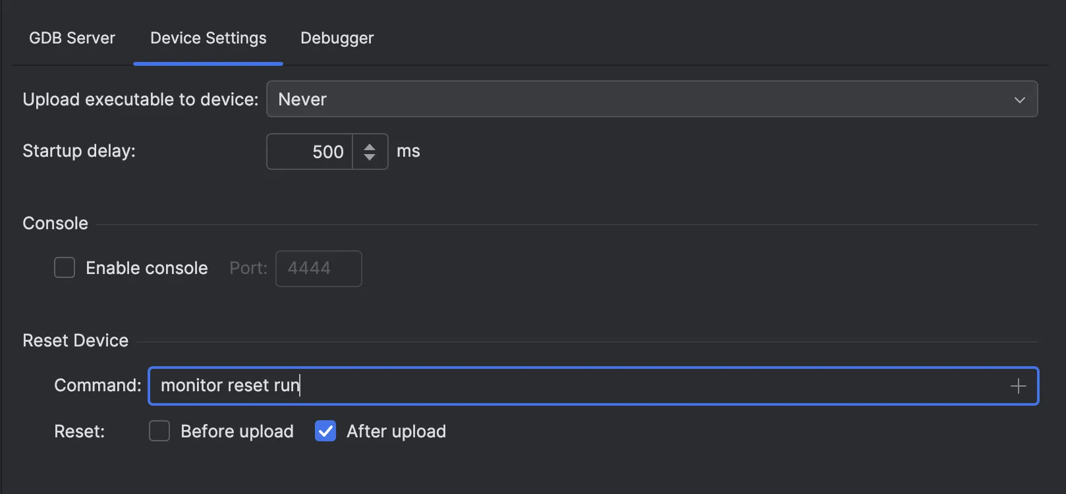Viewport: 1066px width, 494px height.
Task: Select the Device Settings tab
Action: (x=208, y=38)
